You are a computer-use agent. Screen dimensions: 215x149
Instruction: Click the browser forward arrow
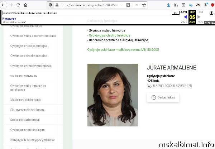click(11, 5)
